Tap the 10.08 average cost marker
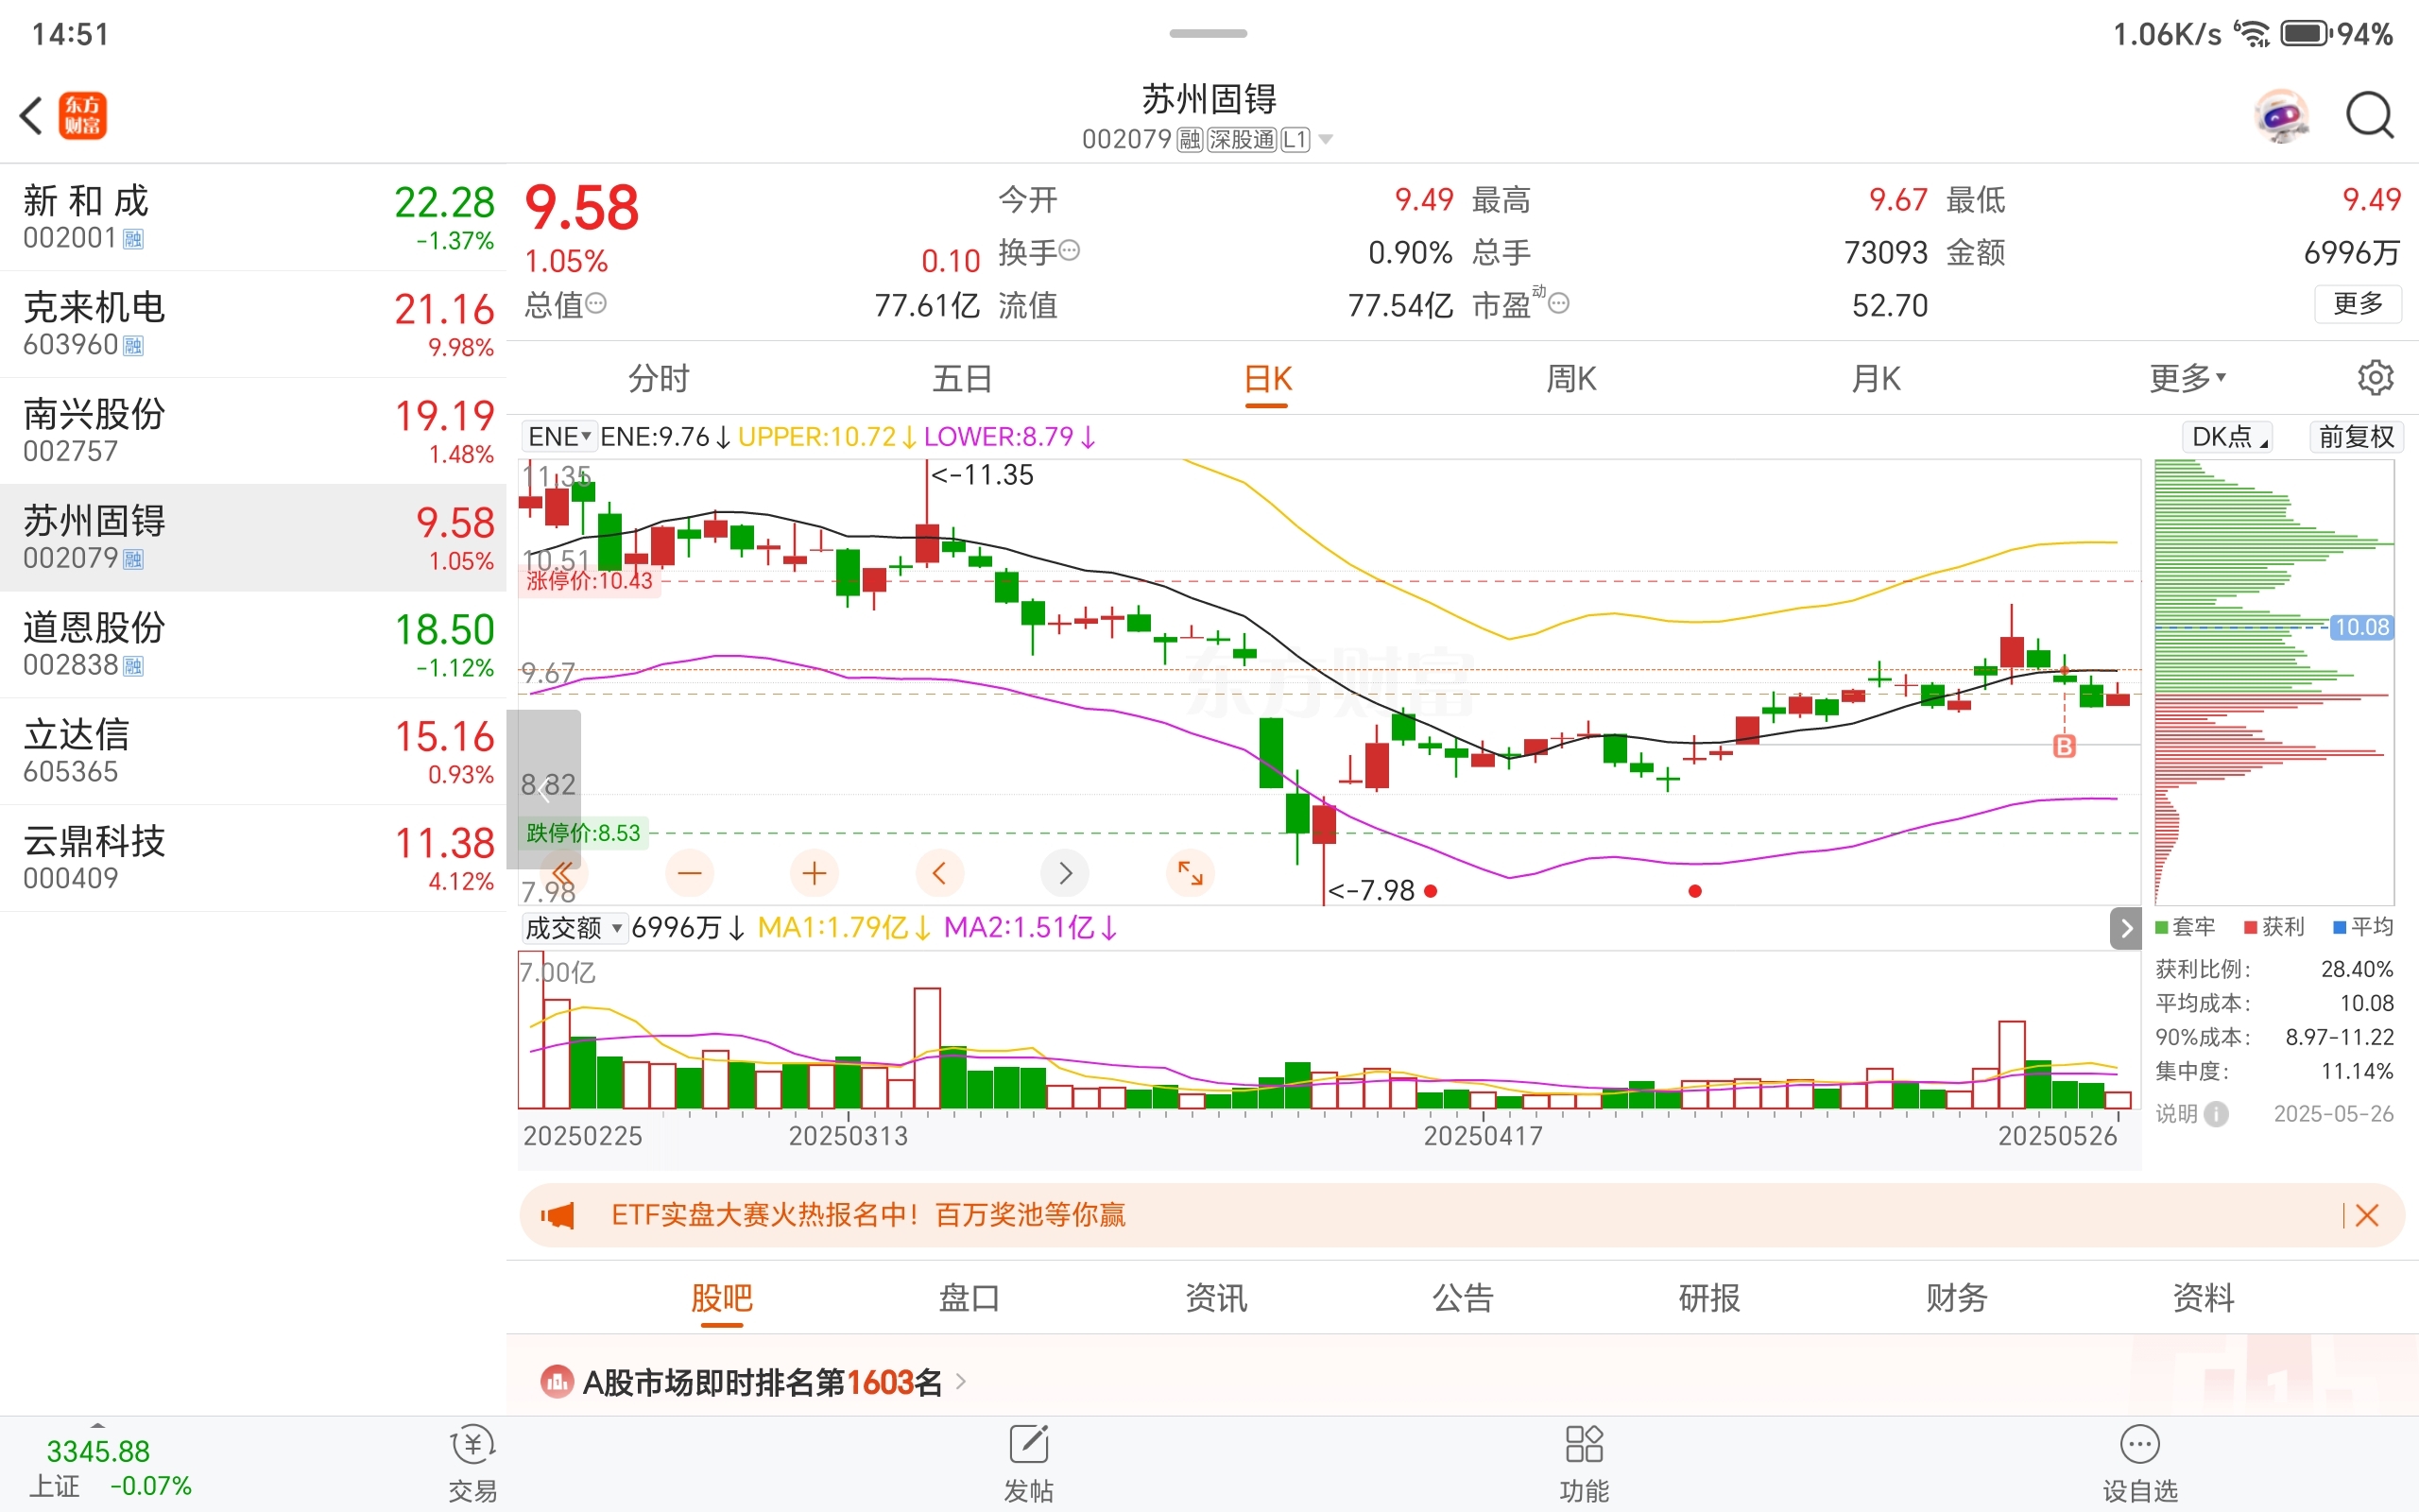 pyautogui.click(x=2361, y=627)
